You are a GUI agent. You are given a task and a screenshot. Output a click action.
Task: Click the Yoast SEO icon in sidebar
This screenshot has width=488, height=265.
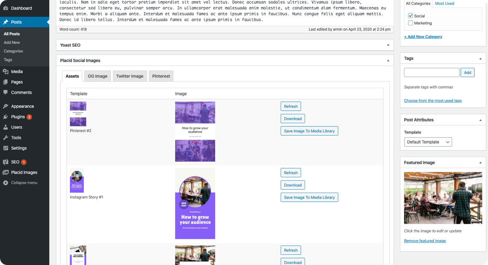pyautogui.click(x=6, y=162)
